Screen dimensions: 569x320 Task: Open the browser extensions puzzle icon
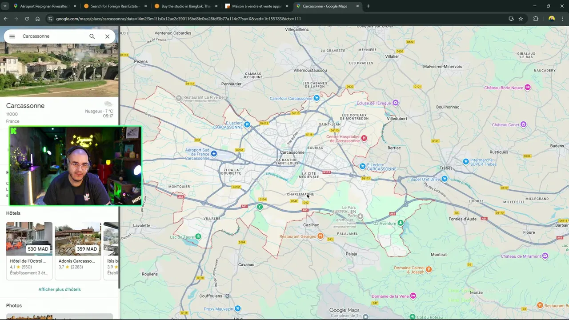click(536, 19)
